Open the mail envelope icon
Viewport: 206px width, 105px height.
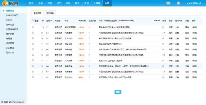[x=168, y=3]
